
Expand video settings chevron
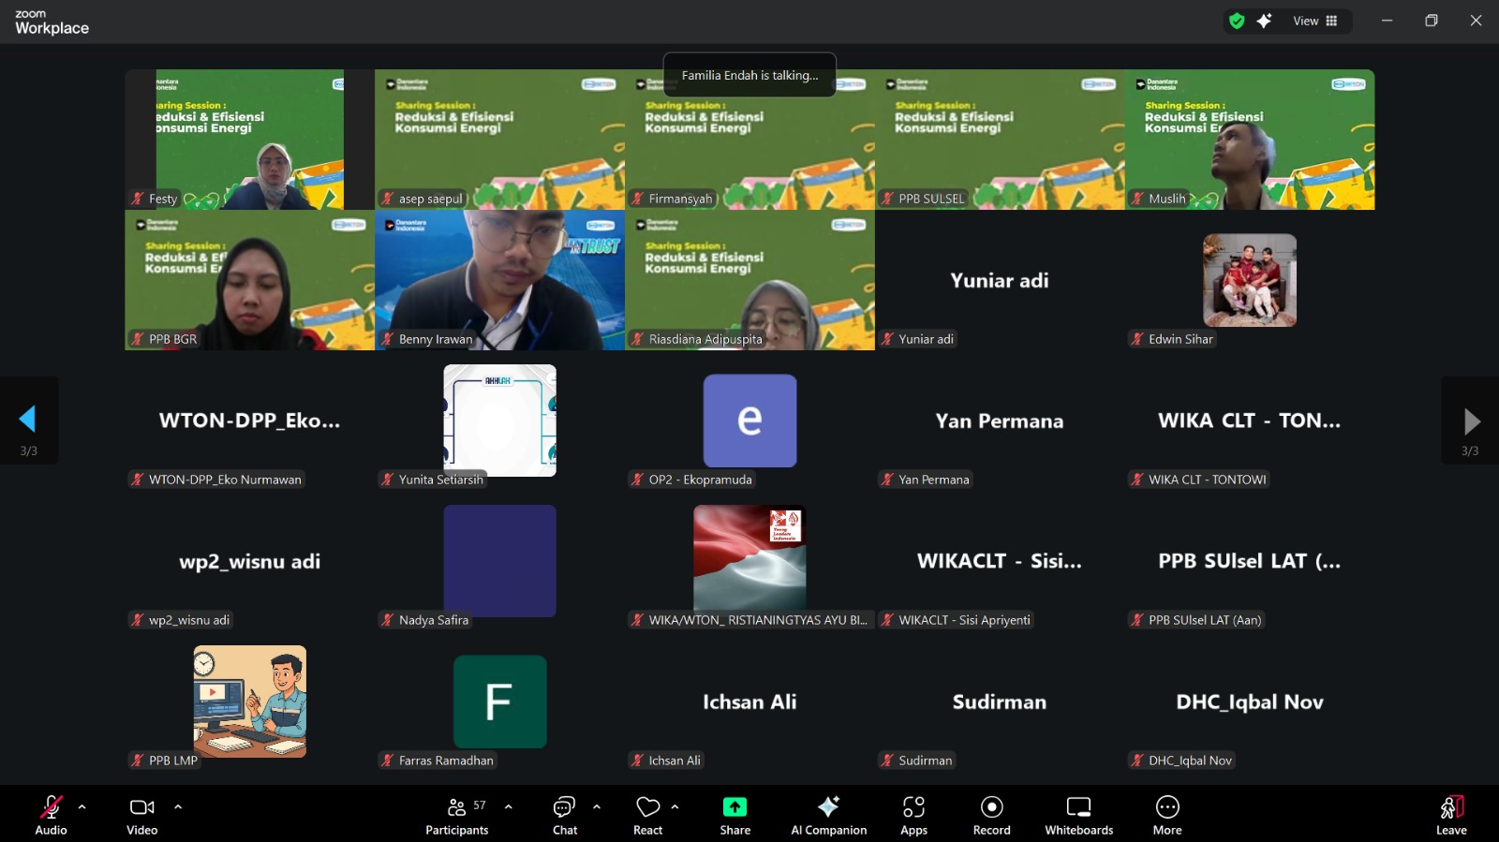(178, 806)
